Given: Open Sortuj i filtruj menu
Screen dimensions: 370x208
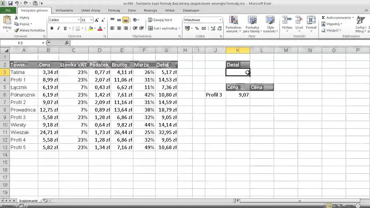Looking at the screenshot, I should pyautogui.click(x=361, y=24).
